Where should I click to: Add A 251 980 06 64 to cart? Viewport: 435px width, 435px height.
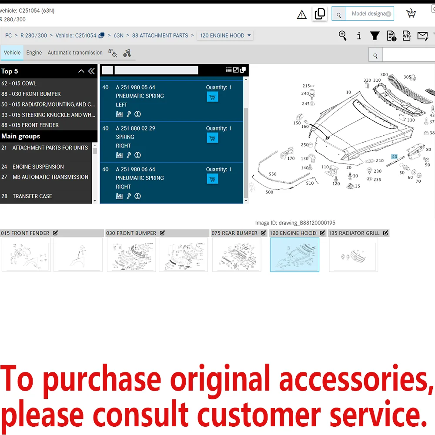click(x=212, y=179)
